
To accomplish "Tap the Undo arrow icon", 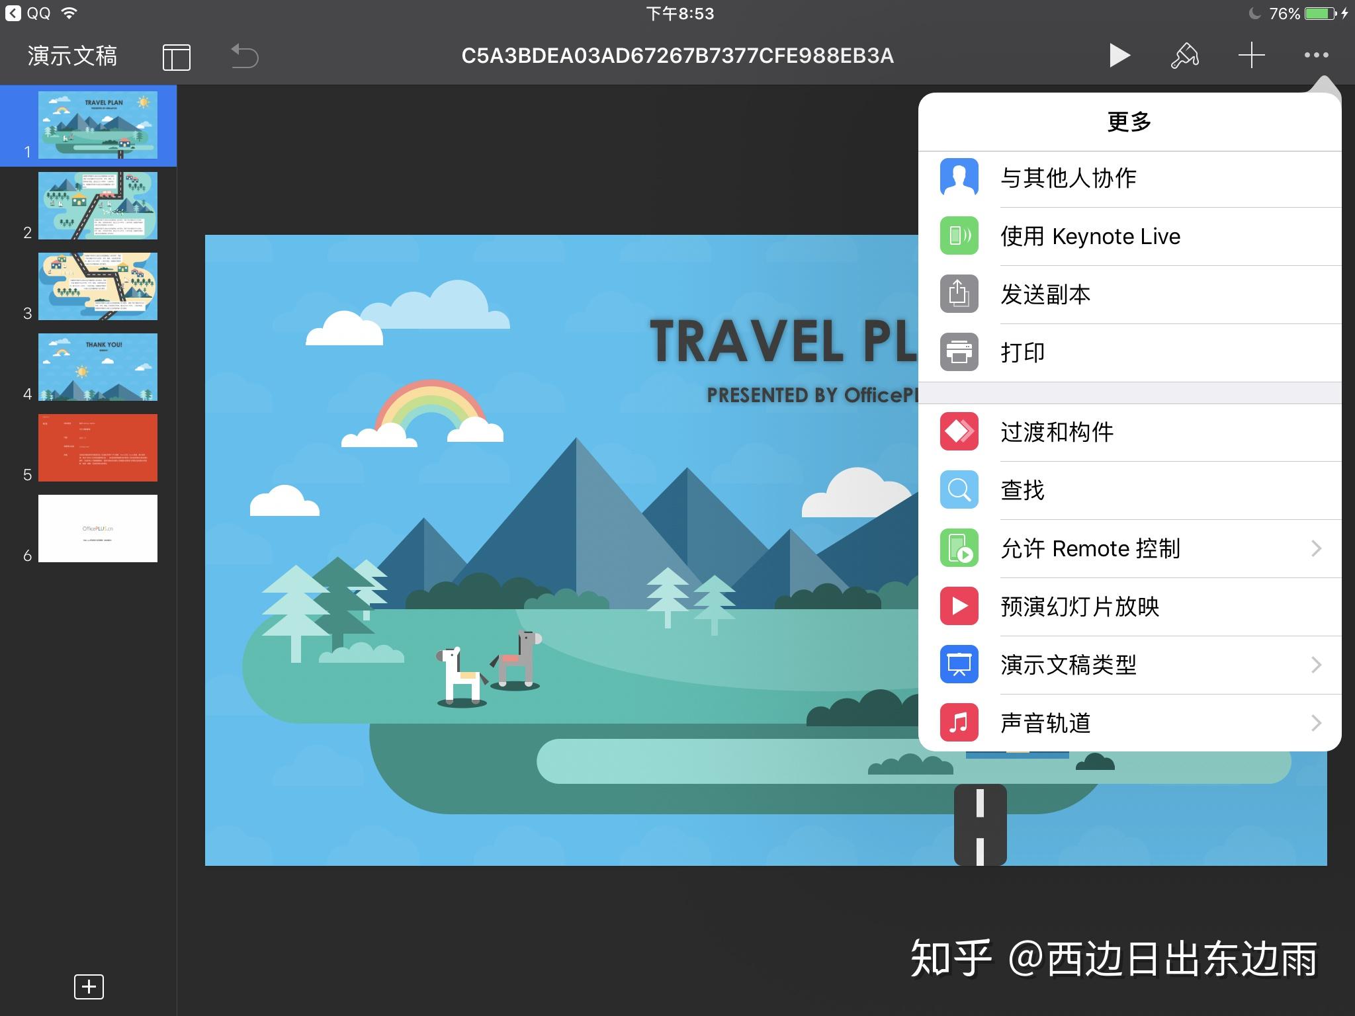I will [244, 56].
